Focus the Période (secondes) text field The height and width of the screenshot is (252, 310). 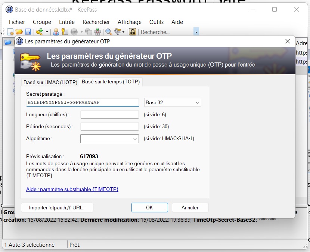tap(109, 126)
